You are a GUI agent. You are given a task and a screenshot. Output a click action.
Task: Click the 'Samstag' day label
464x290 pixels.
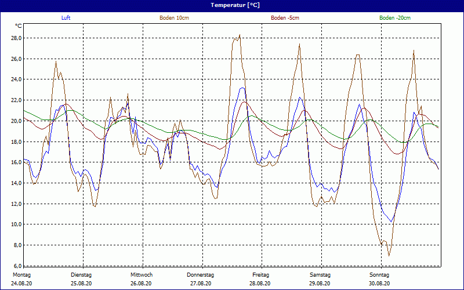(x=320, y=275)
